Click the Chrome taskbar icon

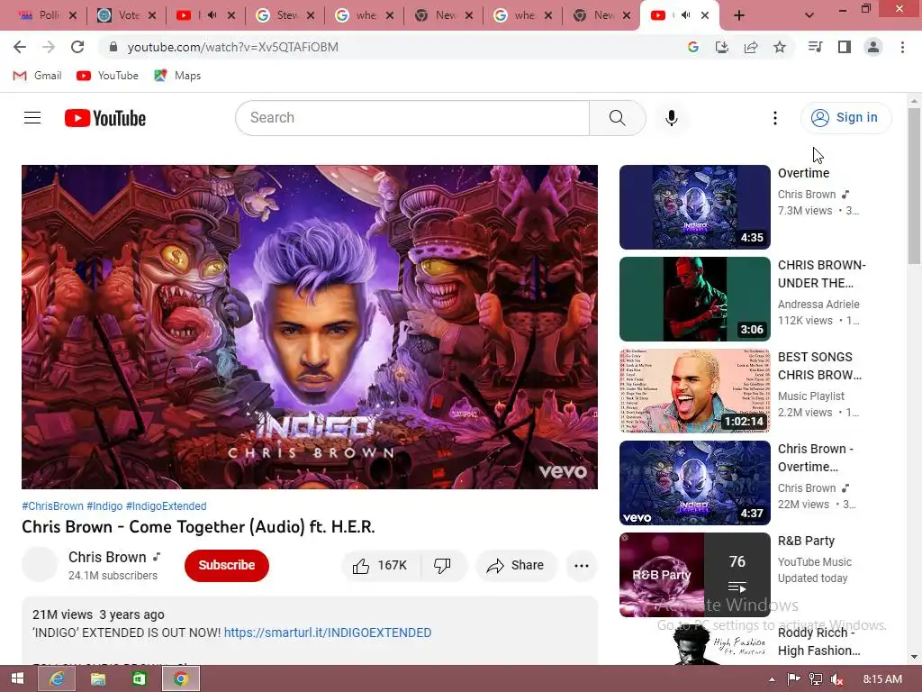coord(180,678)
